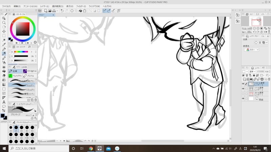Expand the print/export dropdown arrow in toolbar
The width and height of the screenshot is (271, 152).
pyautogui.click(x=57, y=11)
